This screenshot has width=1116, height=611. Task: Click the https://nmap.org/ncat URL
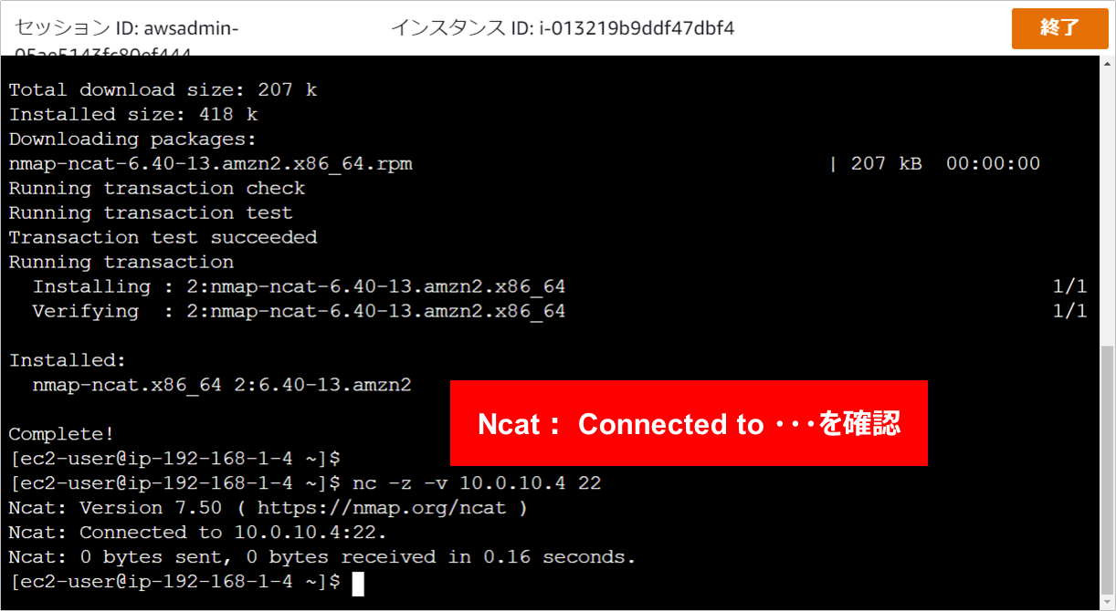(x=382, y=508)
